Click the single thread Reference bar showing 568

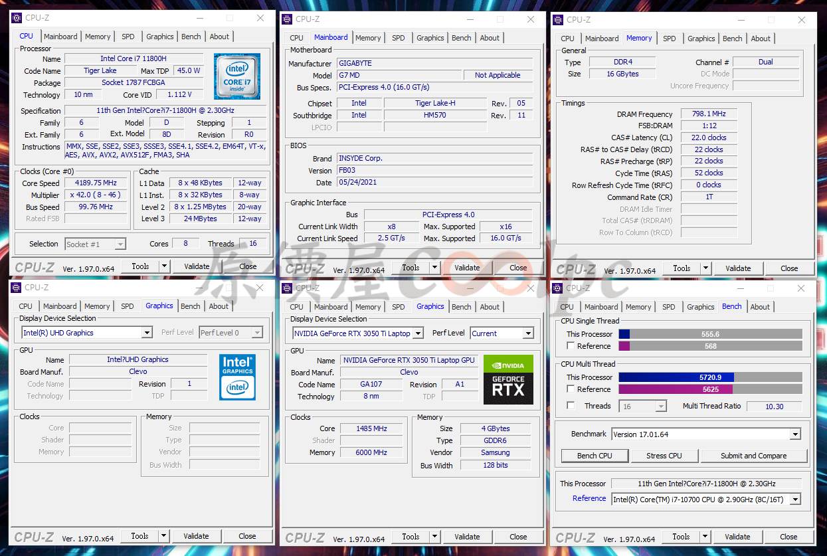click(x=710, y=346)
